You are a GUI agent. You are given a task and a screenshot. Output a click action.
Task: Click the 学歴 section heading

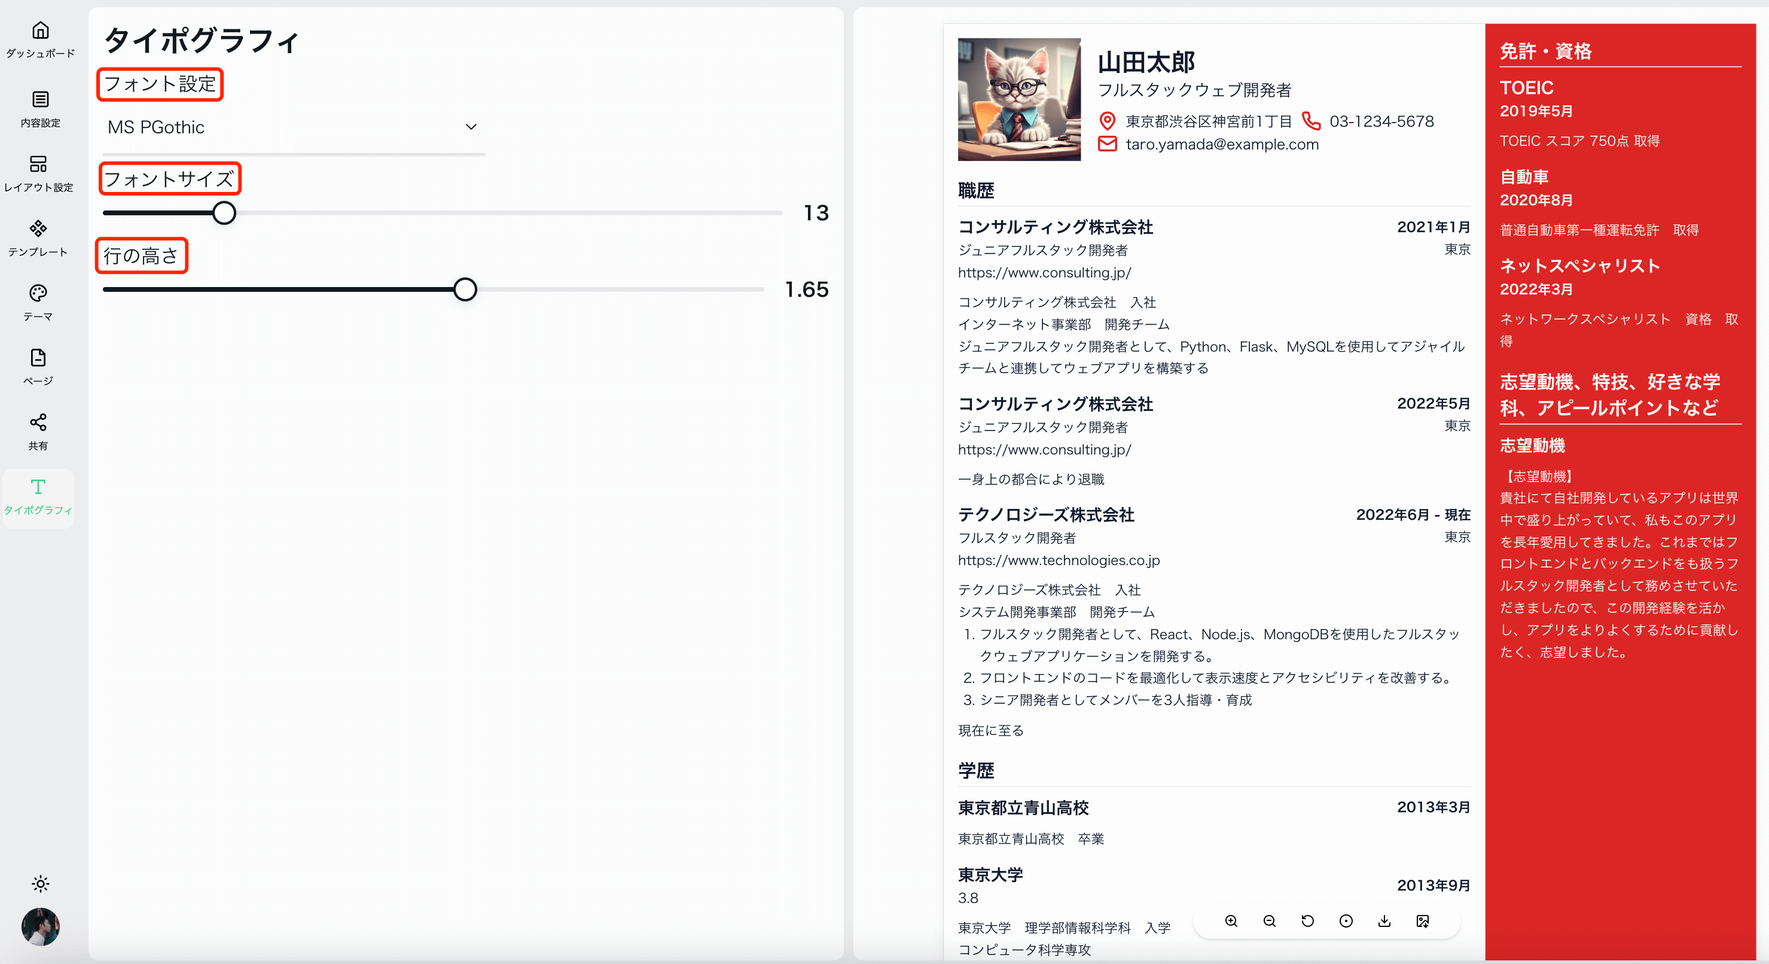tap(976, 770)
